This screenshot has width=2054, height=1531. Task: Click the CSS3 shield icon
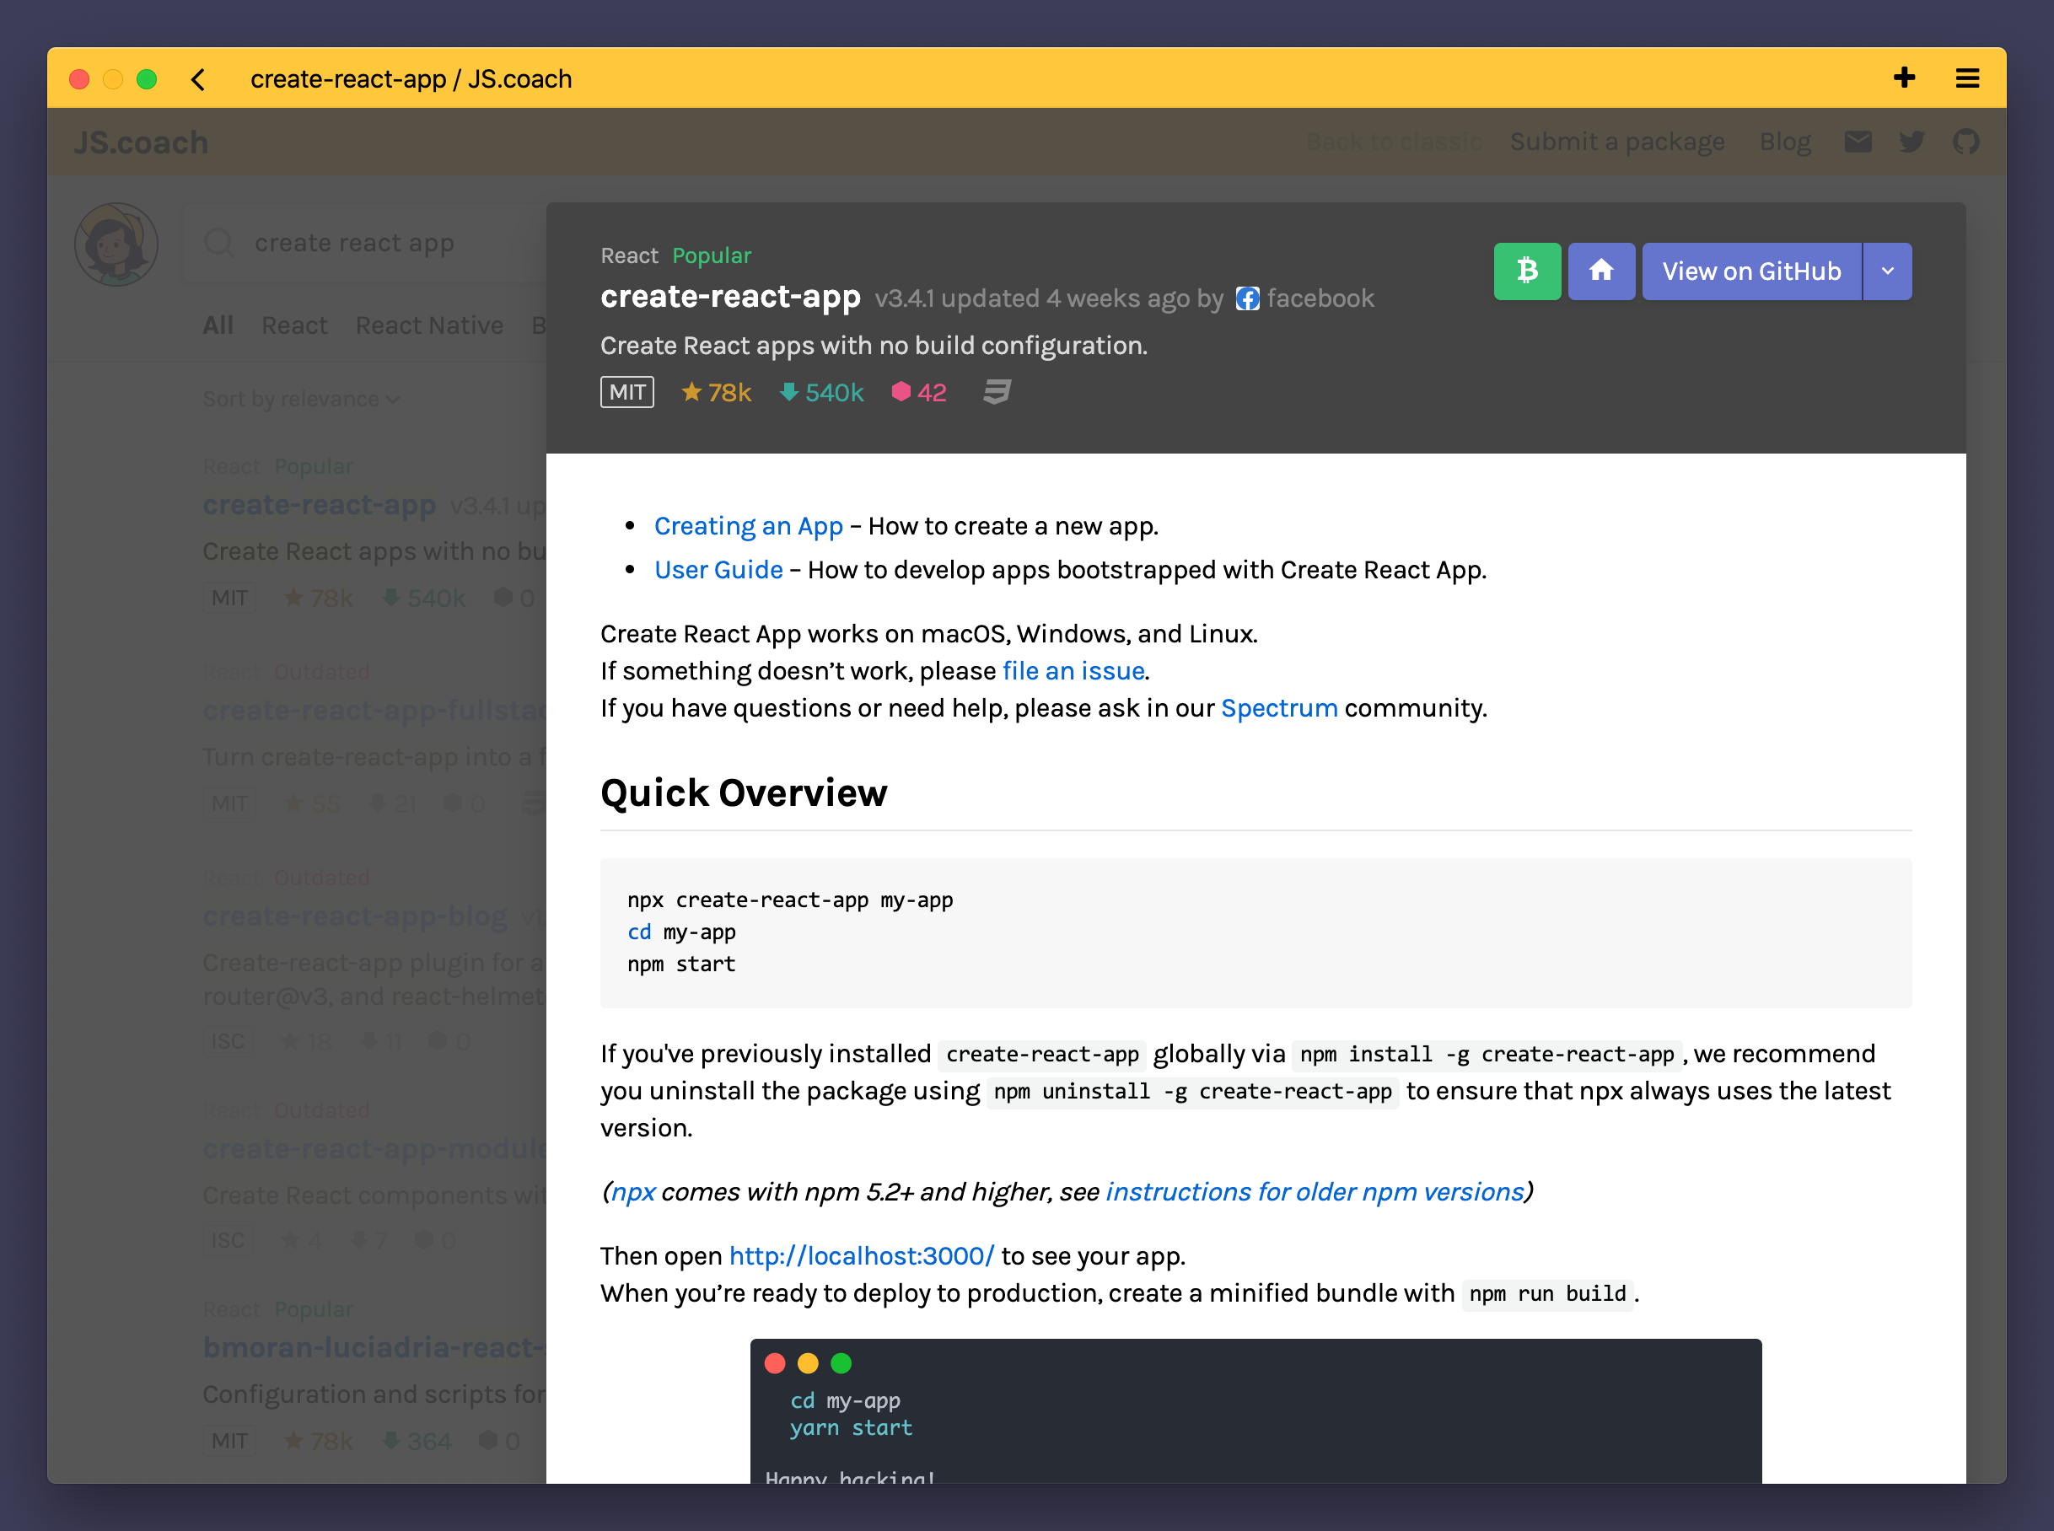[997, 392]
